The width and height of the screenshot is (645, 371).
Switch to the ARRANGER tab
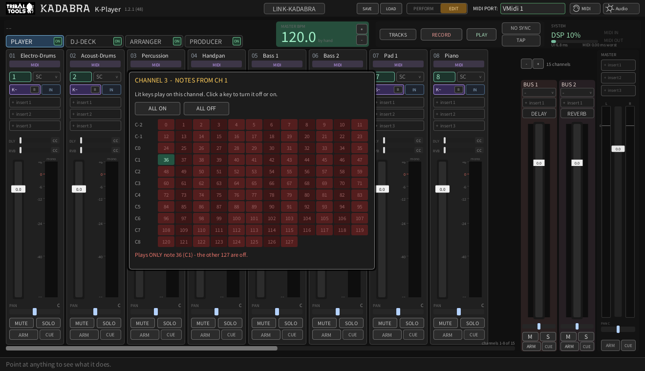[x=154, y=41]
